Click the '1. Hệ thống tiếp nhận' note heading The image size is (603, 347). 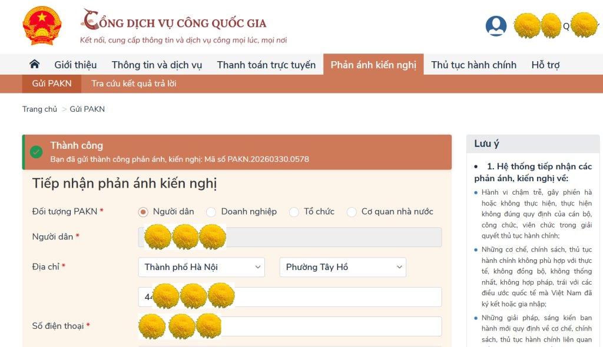[533, 172]
